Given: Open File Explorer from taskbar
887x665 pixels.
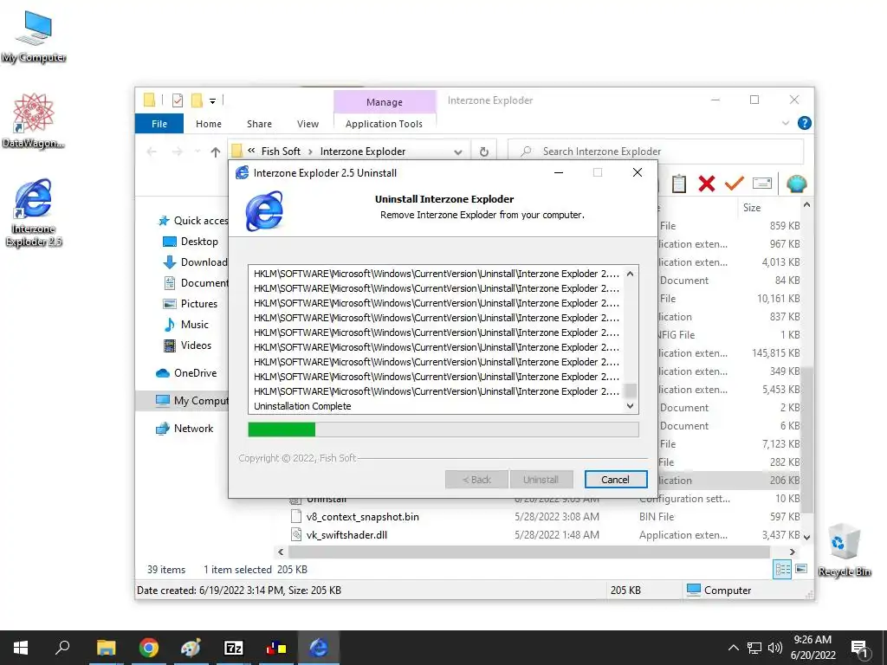Looking at the screenshot, I should pos(106,648).
